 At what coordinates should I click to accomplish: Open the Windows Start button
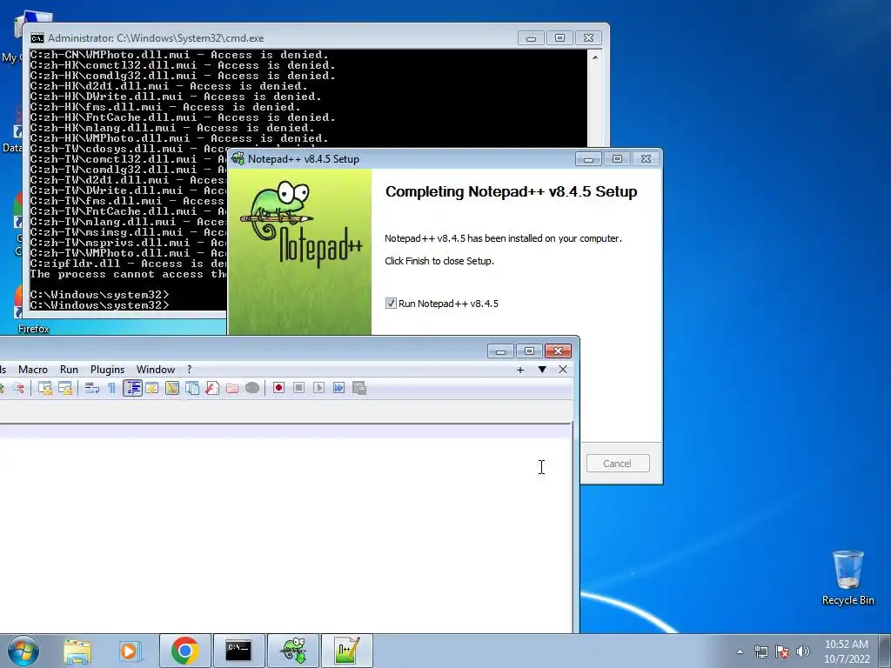pos(23,651)
